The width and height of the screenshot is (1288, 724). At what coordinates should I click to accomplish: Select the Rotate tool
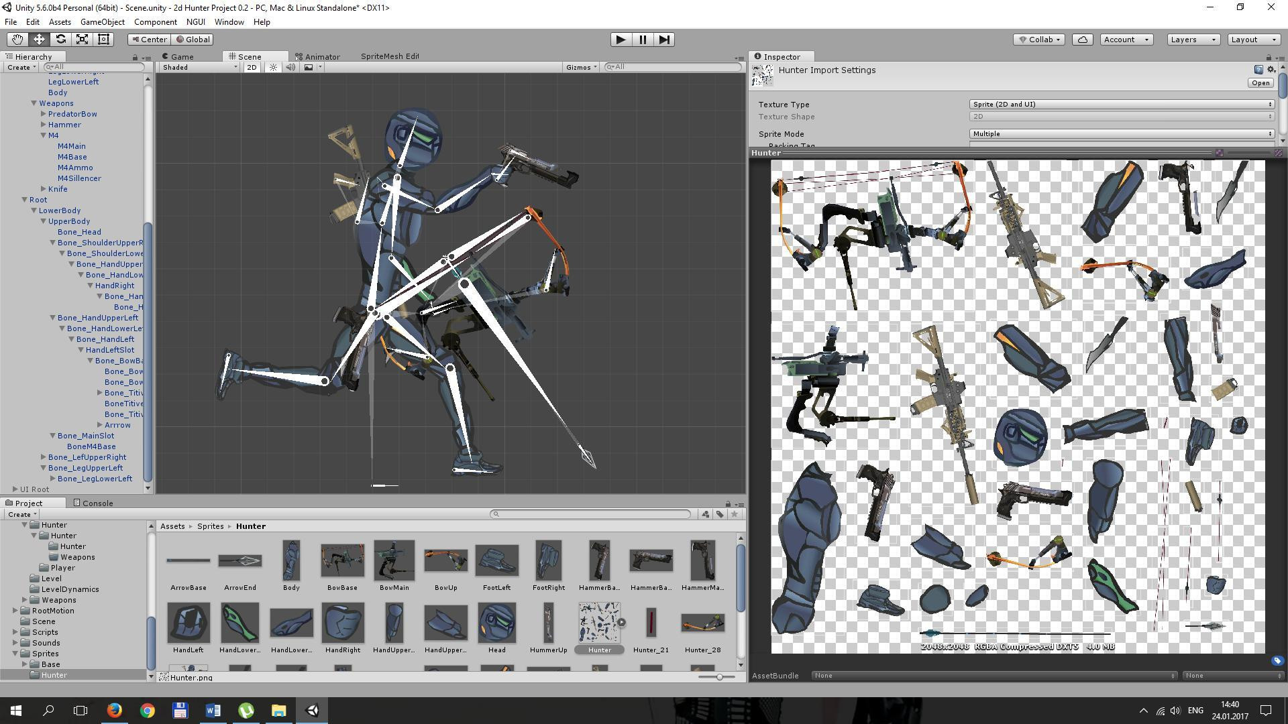pyautogui.click(x=60, y=40)
